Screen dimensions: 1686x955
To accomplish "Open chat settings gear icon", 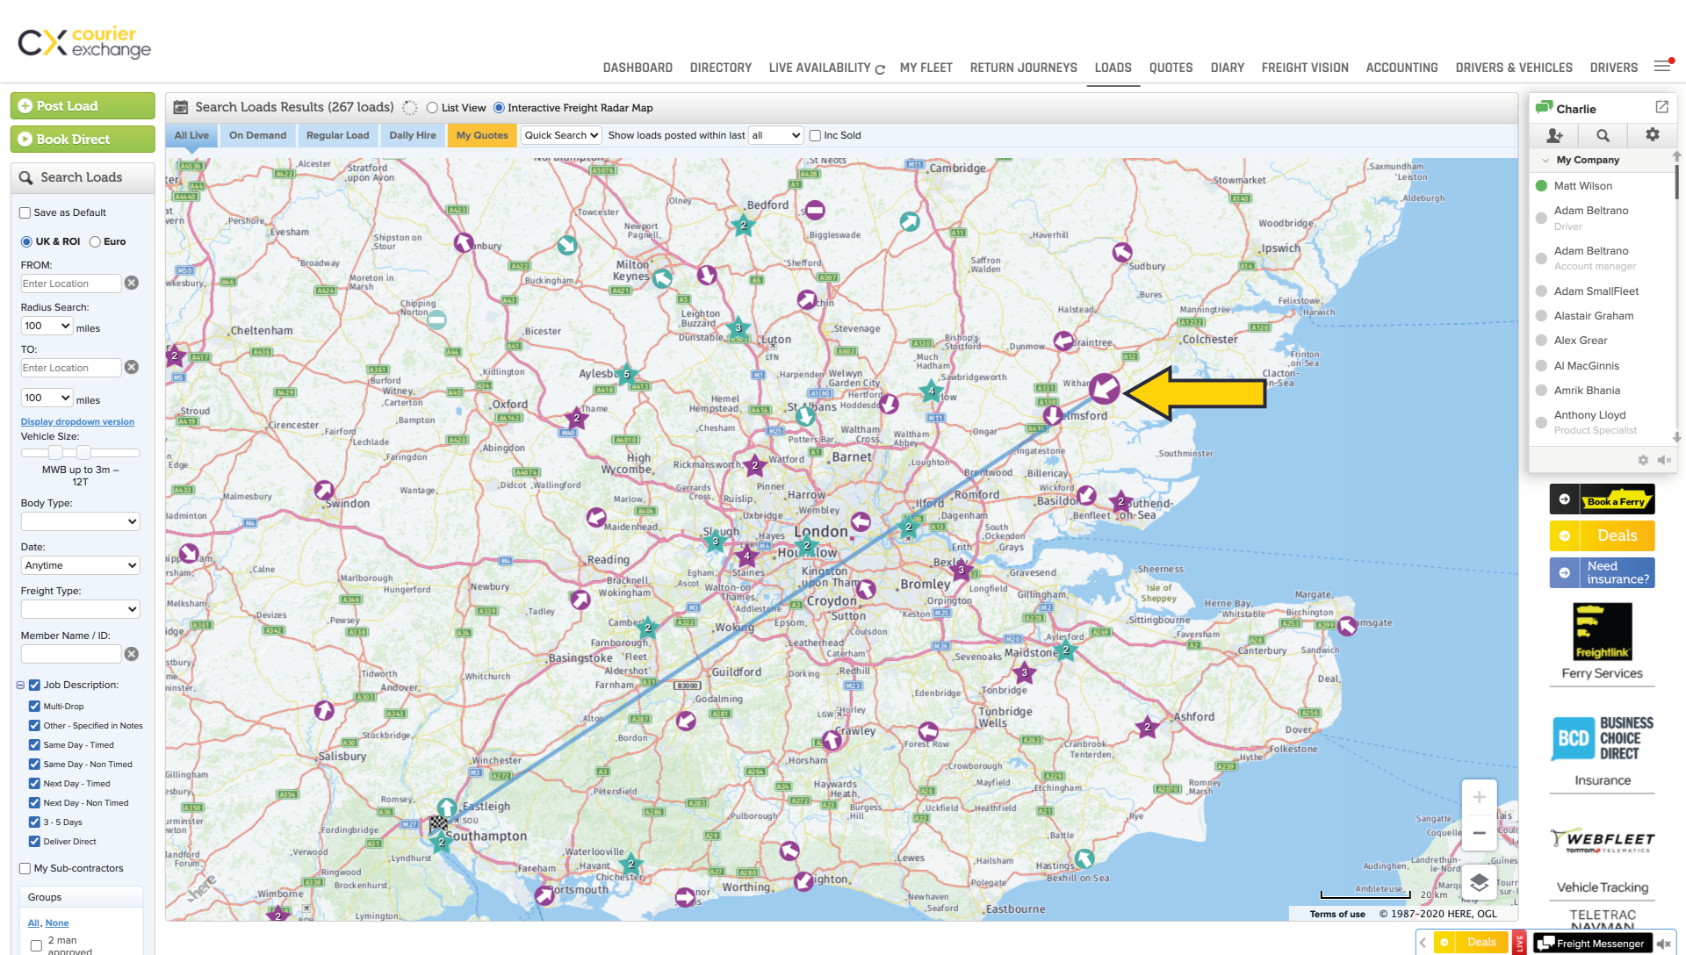I will coord(1652,134).
